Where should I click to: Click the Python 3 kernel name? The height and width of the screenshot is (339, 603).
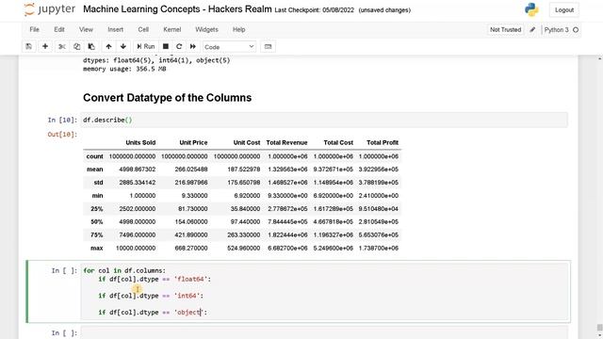pos(556,29)
